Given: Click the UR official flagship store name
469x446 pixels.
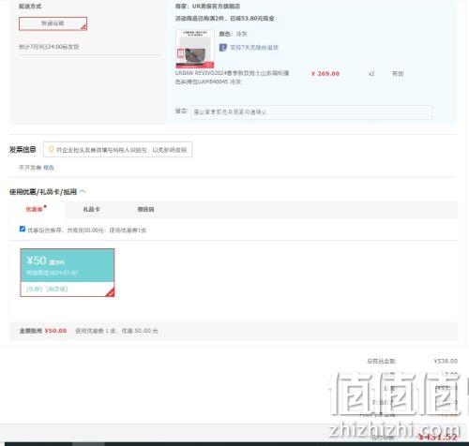Looking at the screenshot, I should click(216, 6).
